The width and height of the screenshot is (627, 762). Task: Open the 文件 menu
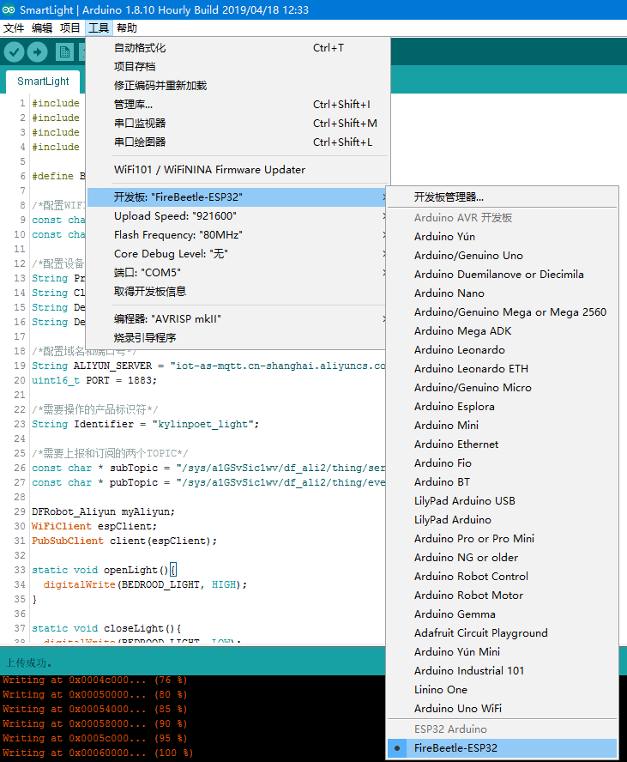pos(14,28)
